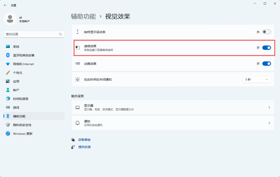The height and width of the screenshot is (177, 280).
Task: Click the Bluetooth icon in sidebar
Action: 8,55
